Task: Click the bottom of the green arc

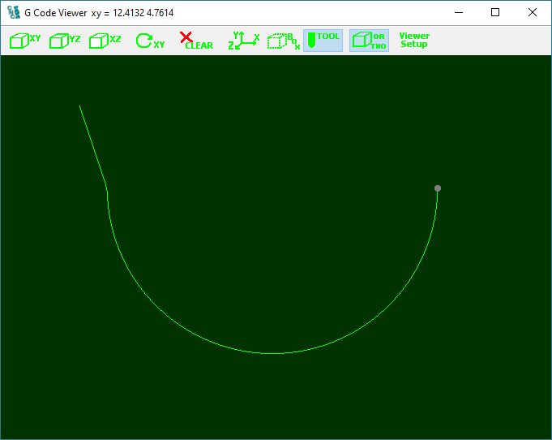Action: [x=273, y=353]
